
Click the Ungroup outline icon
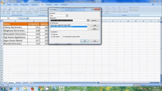[x=119, y=10]
